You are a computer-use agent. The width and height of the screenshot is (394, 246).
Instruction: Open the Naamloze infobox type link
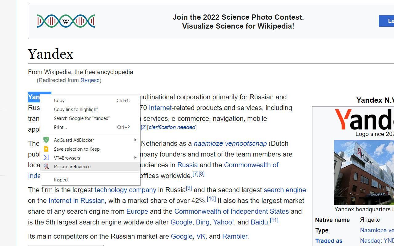click(x=377, y=230)
